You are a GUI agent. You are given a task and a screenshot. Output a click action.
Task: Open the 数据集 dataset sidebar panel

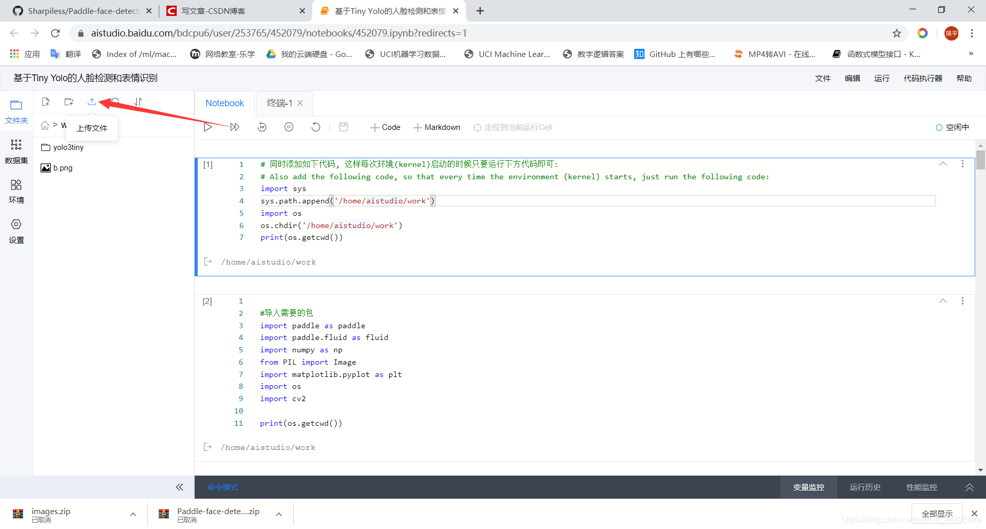16,152
